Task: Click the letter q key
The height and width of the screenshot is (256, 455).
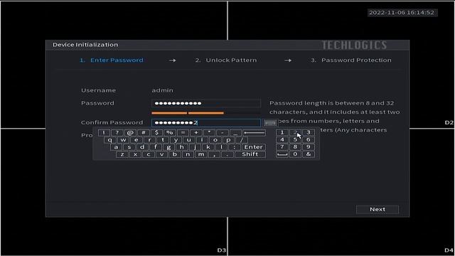Action: (x=110, y=140)
